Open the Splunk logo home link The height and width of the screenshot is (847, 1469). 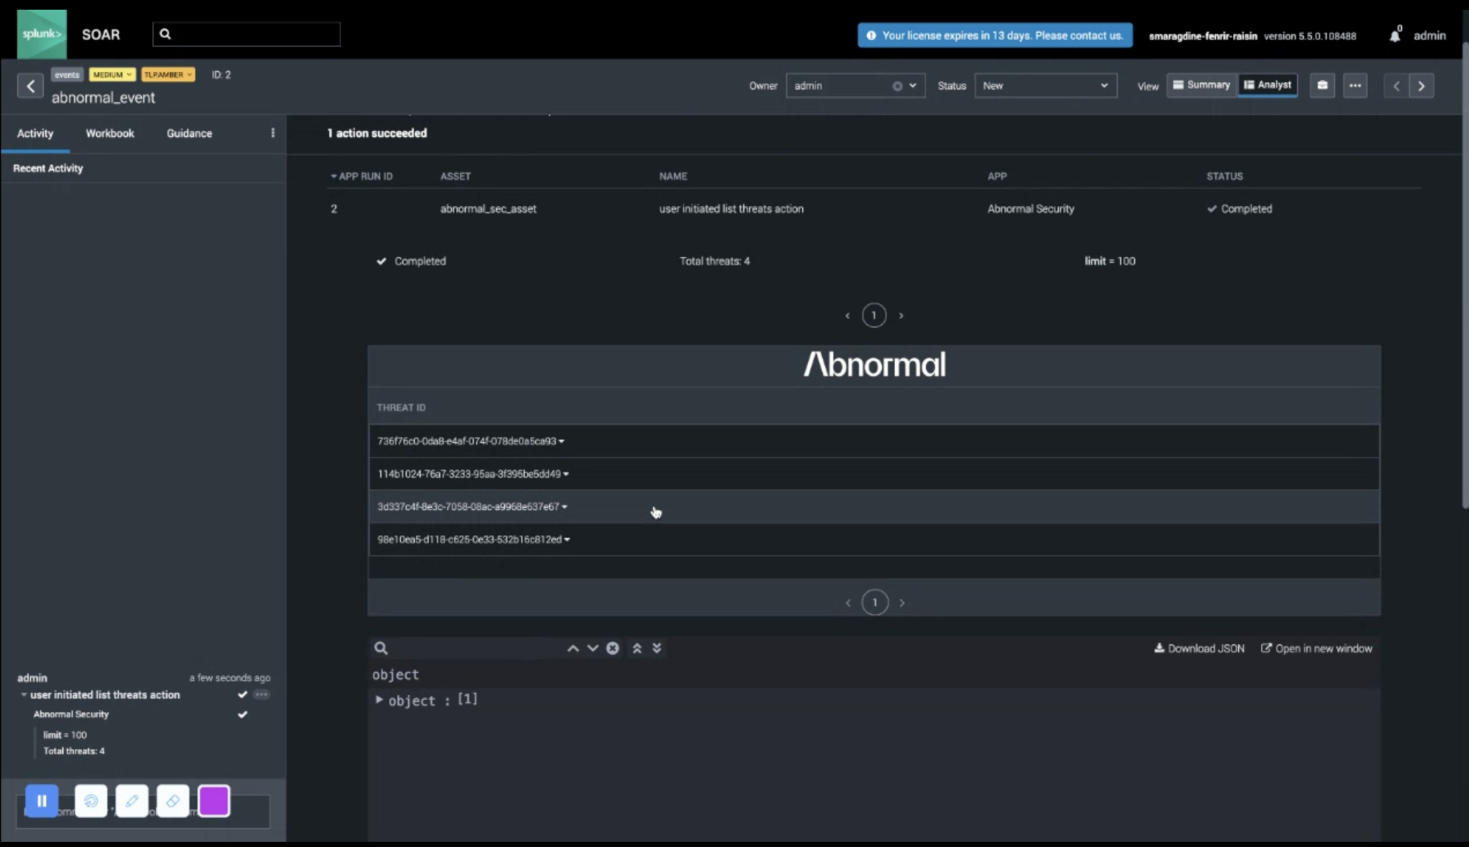coord(42,34)
